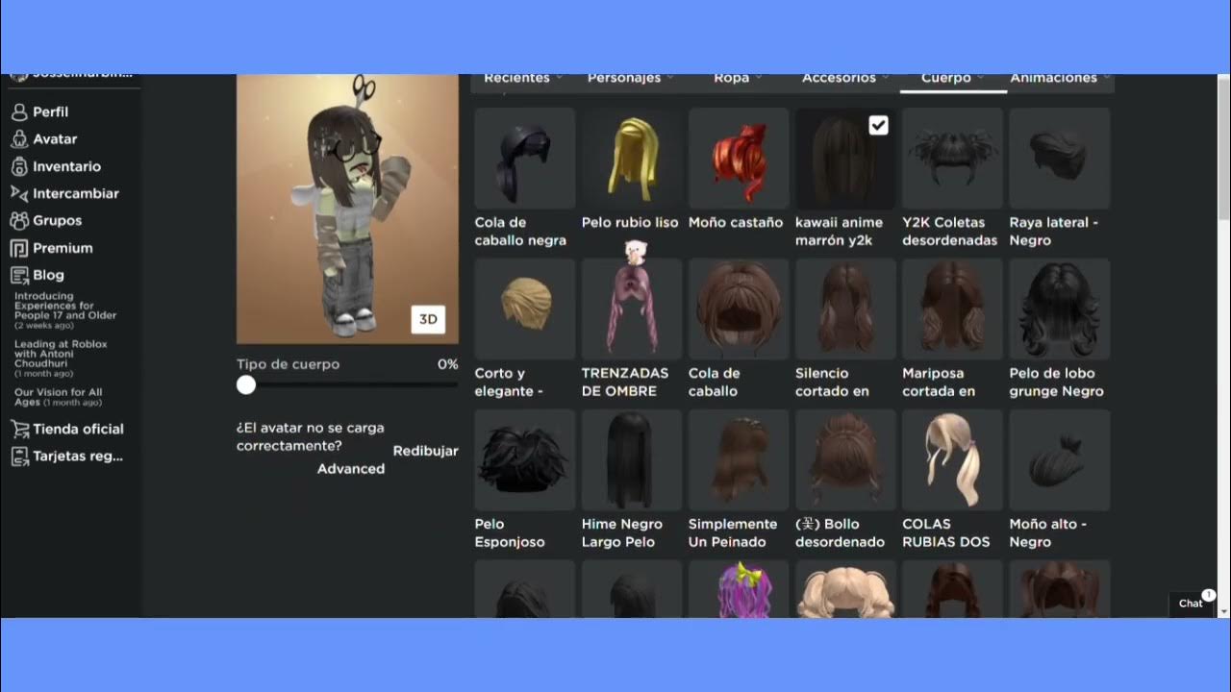Open the Advanced avatar options
Image resolution: width=1231 pixels, height=692 pixels.
[x=351, y=469]
